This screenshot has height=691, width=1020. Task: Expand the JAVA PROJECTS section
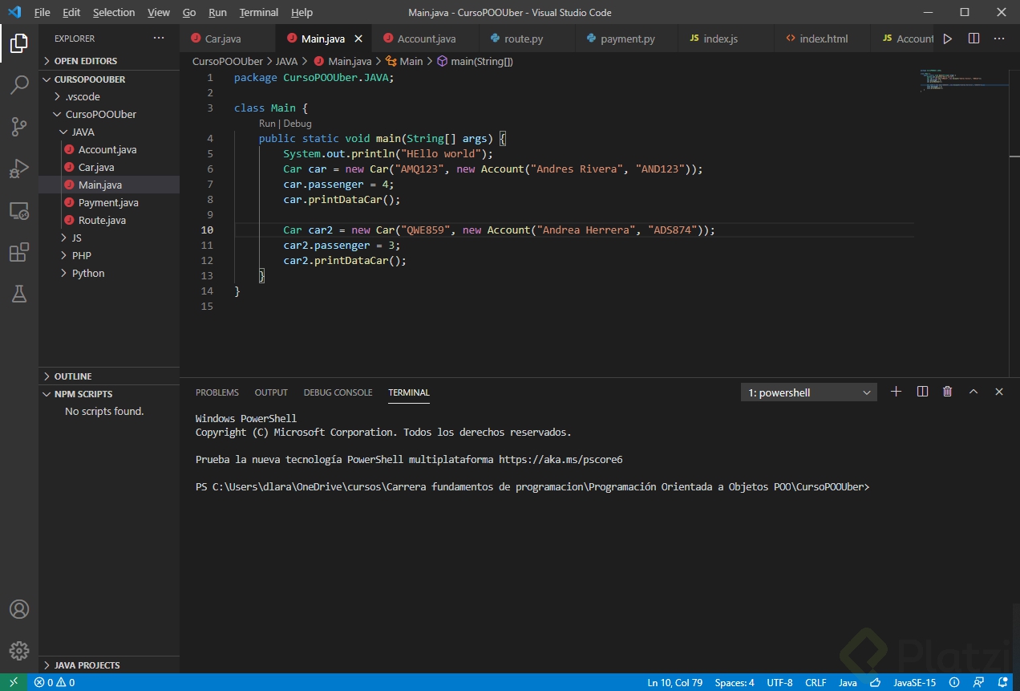(x=109, y=665)
